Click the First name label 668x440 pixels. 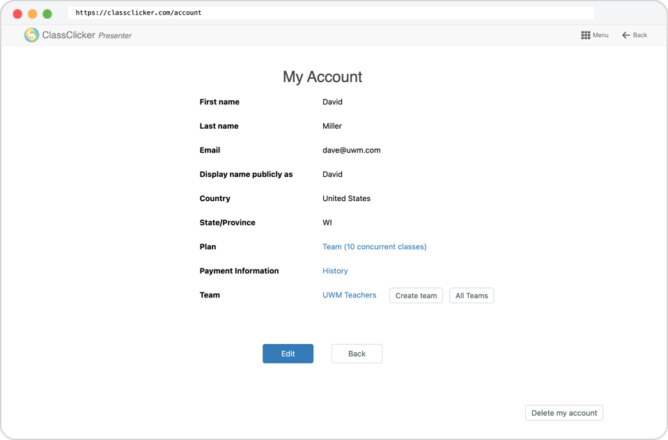219,102
